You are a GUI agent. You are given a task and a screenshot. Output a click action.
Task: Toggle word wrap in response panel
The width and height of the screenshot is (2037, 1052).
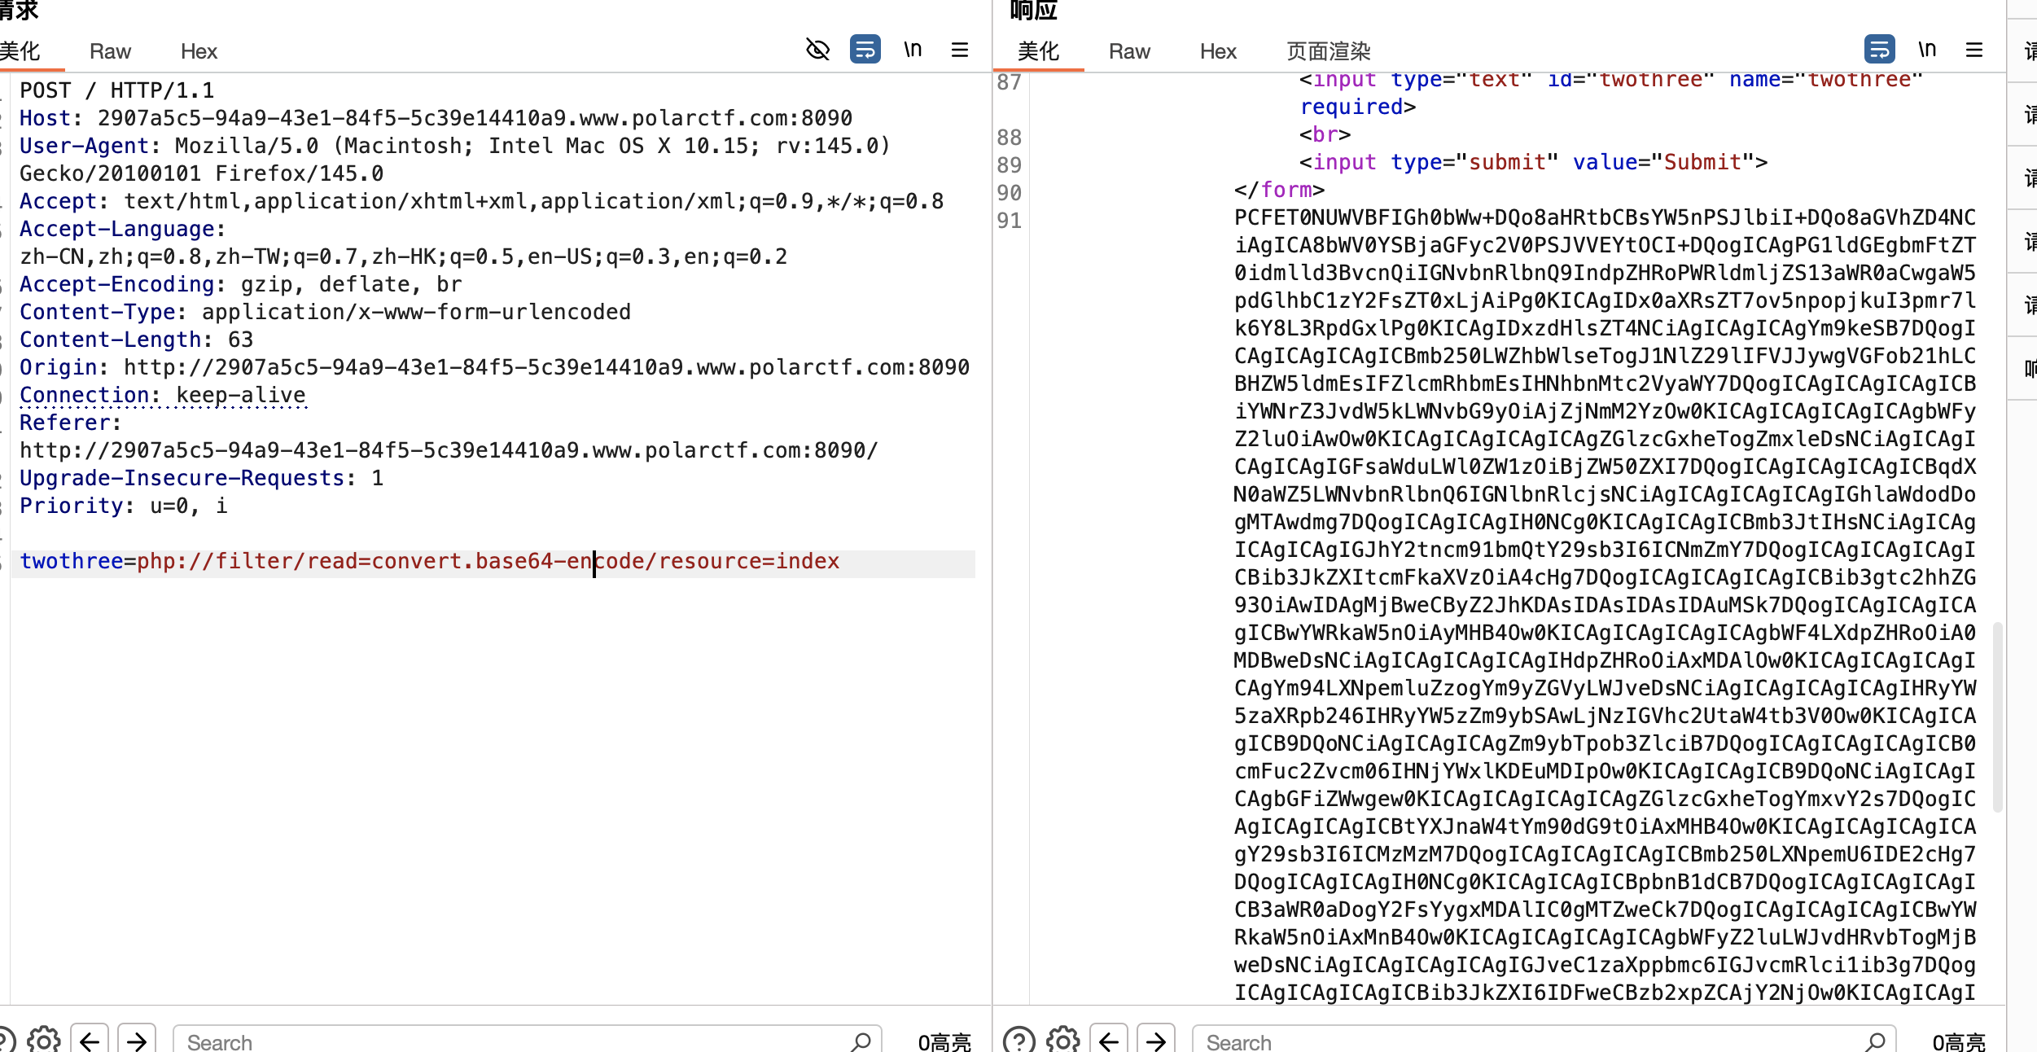1879,50
